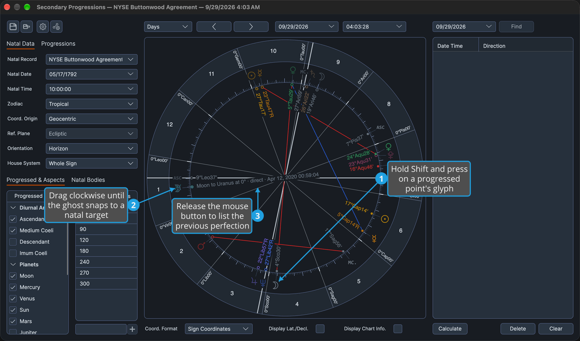Select the Pluto glyph below green Venus
This screenshot has width=580, height=341.
[390, 155]
